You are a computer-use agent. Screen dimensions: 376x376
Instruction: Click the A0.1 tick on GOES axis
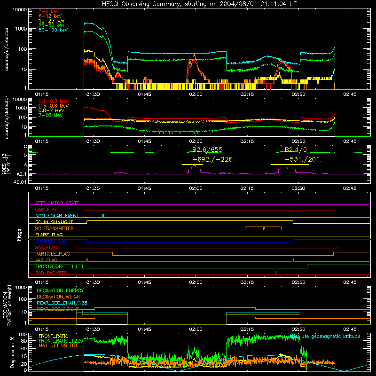22,174
